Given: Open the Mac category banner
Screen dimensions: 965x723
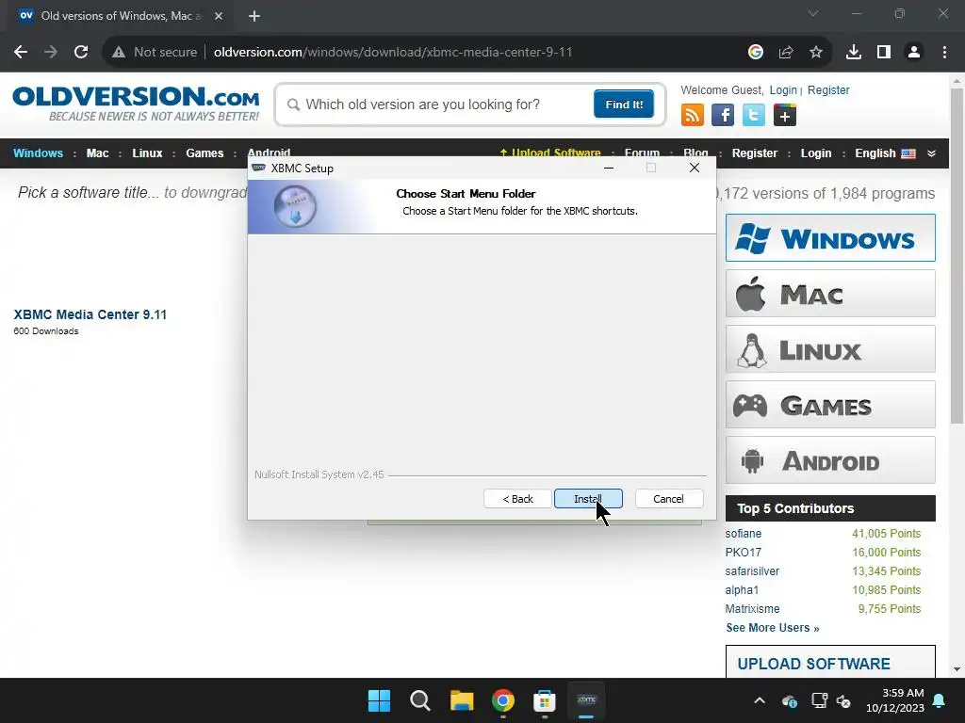Looking at the screenshot, I should [830, 294].
